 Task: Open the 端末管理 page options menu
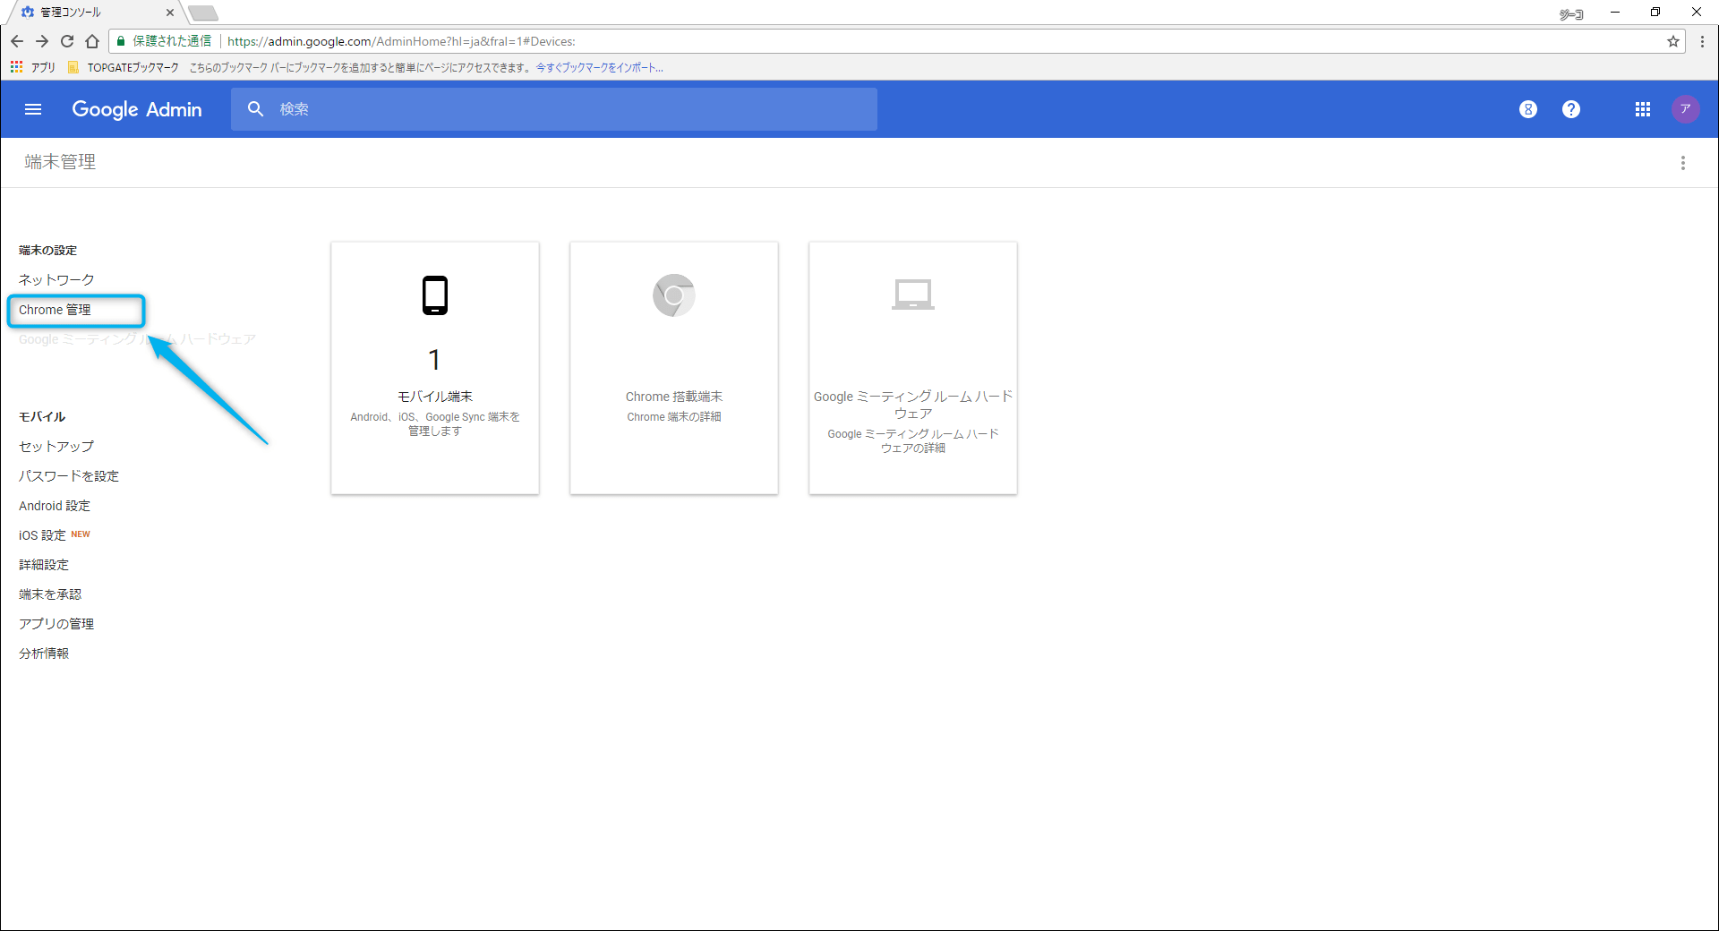tap(1683, 163)
